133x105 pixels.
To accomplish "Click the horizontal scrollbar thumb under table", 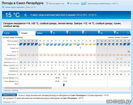I will (x=28, y=88).
